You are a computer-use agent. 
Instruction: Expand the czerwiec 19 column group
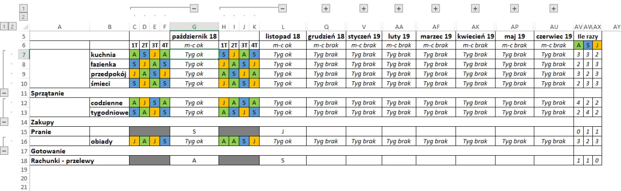point(554,8)
